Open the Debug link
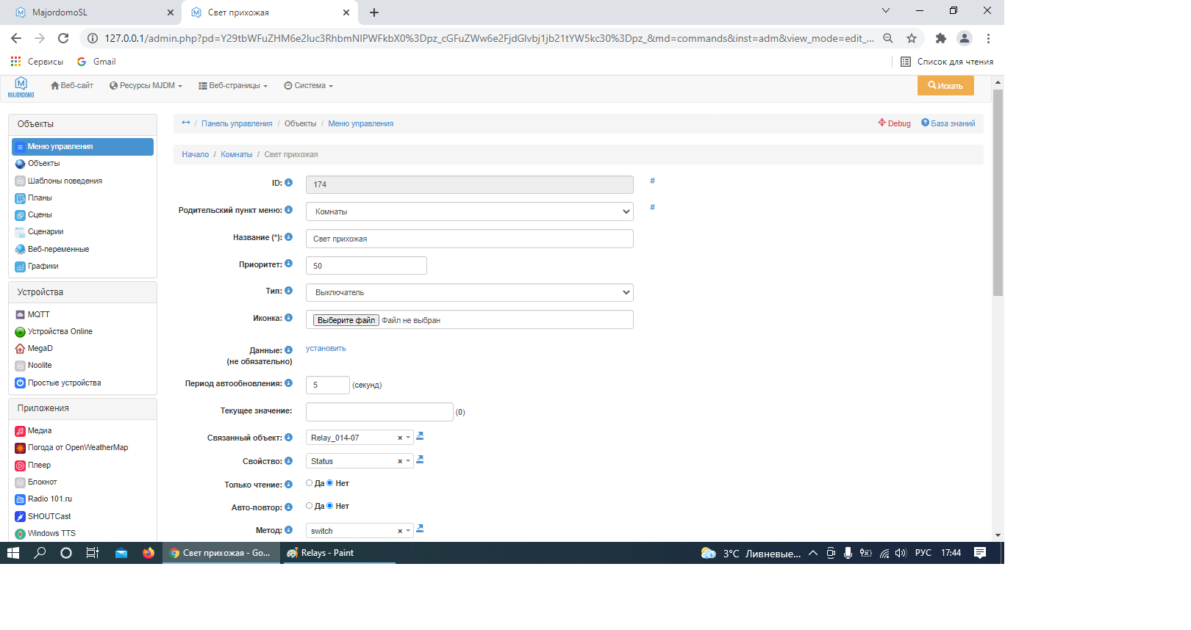This screenshot has height=630, width=1191. pos(895,123)
